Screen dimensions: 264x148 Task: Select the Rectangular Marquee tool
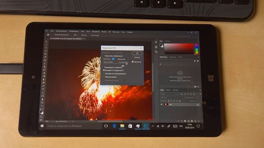coord(46,45)
